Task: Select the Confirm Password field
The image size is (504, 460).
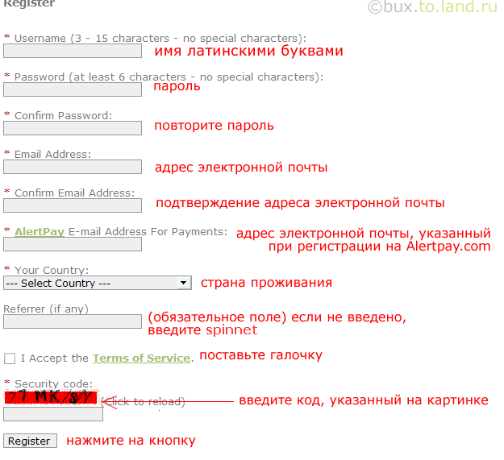Action: 73,128
